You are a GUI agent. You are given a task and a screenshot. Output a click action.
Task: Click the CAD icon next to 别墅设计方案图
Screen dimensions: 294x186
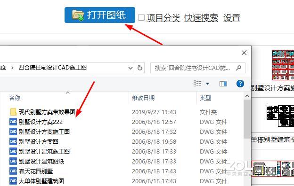pos(13,141)
